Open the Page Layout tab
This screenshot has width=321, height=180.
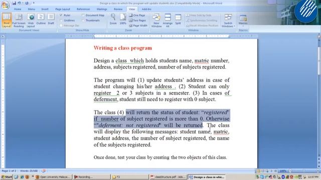point(63,9)
